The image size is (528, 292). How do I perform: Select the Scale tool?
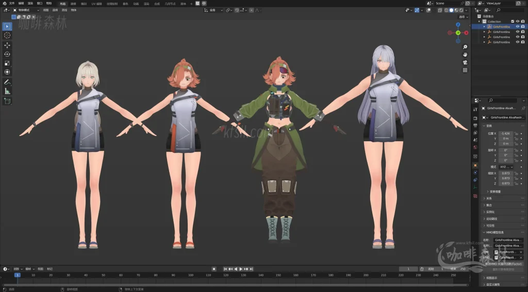pyautogui.click(x=7, y=63)
